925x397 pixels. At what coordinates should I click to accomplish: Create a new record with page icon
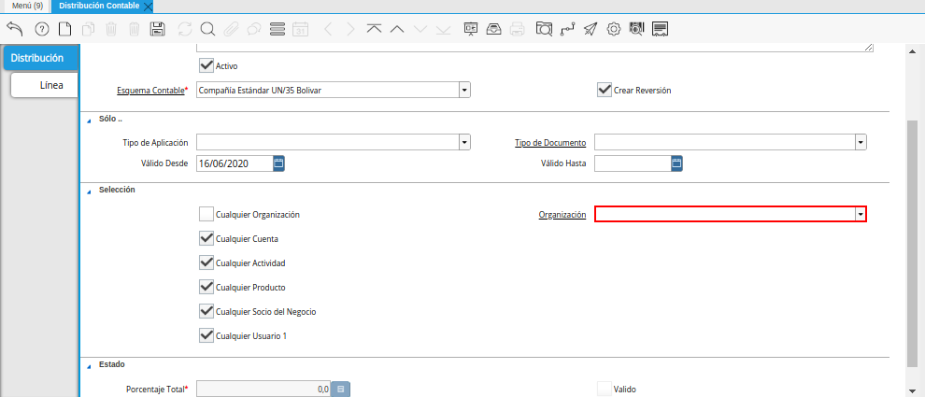click(x=64, y=29)
